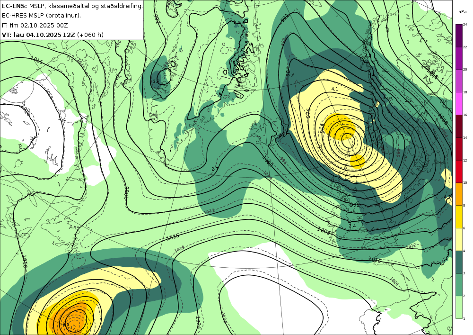Click the dark teal 3–4 hPa legend swatch
Viewport: 473px width, 335px height.
pos(458,262)
